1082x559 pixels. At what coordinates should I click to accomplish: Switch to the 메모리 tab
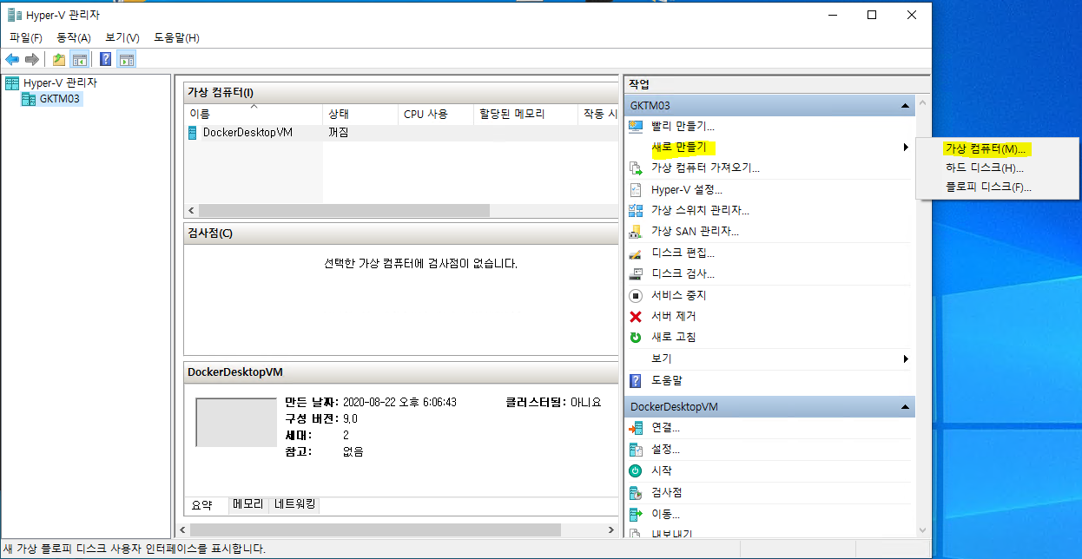coord(247,503)
